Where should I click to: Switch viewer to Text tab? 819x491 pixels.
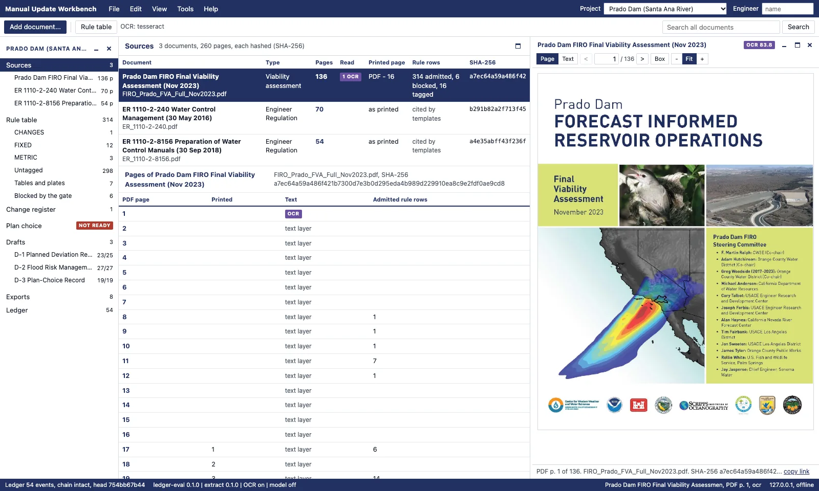568,59
